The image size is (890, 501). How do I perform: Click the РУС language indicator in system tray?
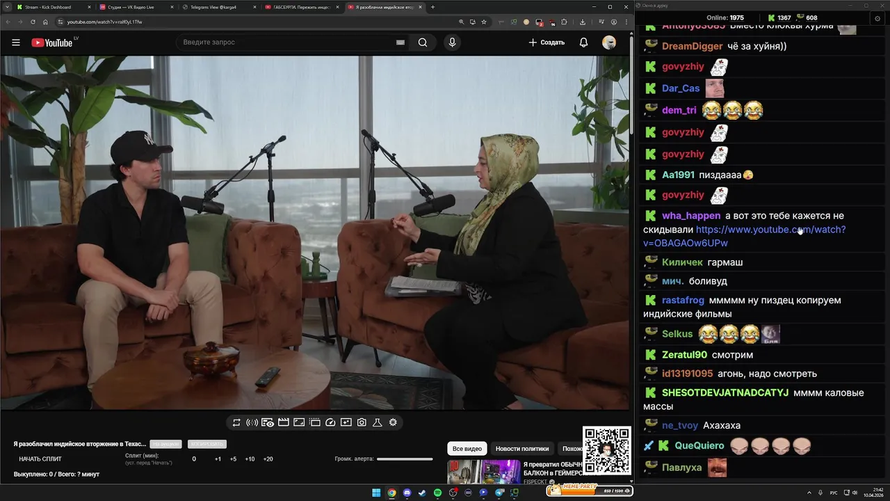834,493
